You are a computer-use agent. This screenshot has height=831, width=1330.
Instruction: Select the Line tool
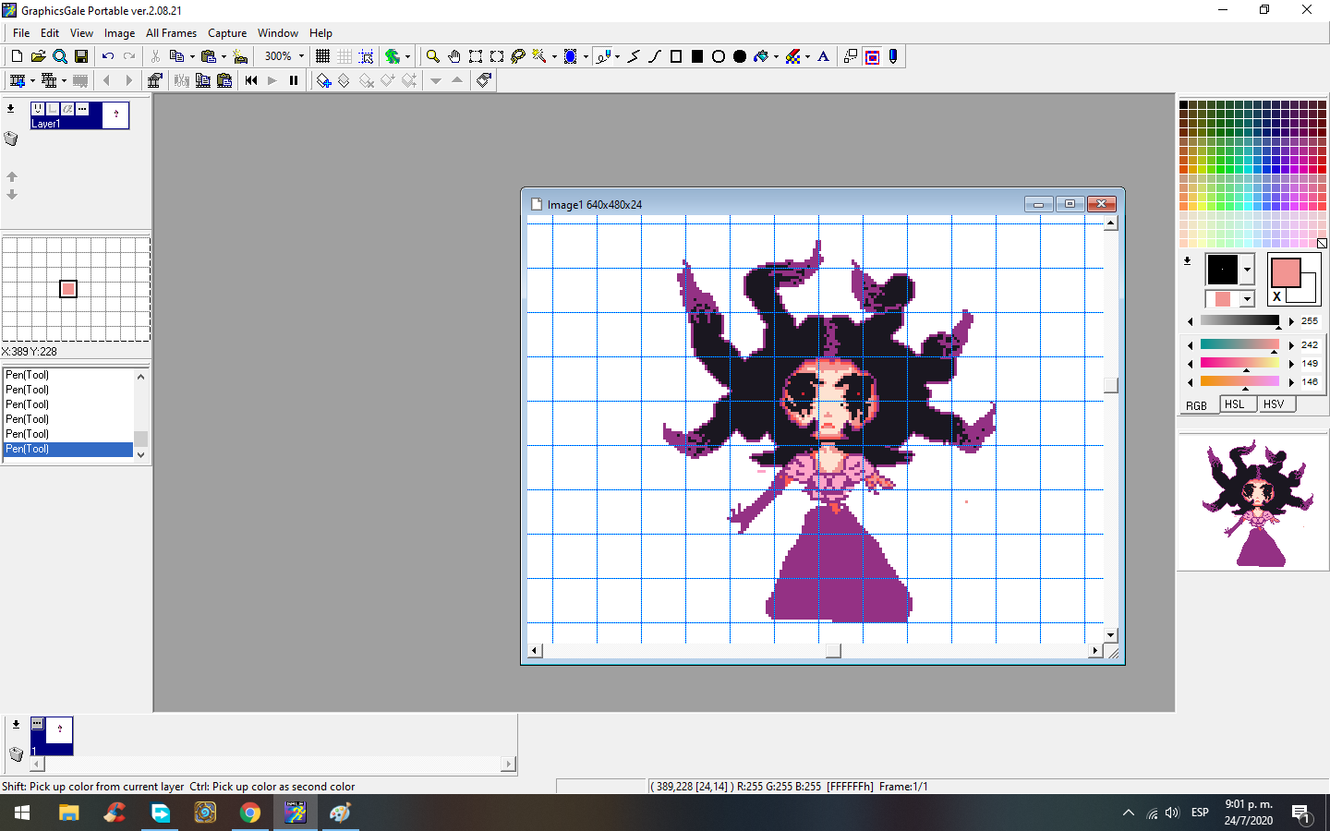tap(634, 56)
